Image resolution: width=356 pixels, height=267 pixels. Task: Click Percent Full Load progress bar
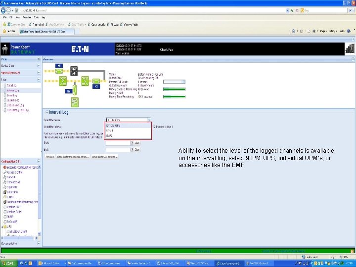pyautogui.click(x=174, y=82)
